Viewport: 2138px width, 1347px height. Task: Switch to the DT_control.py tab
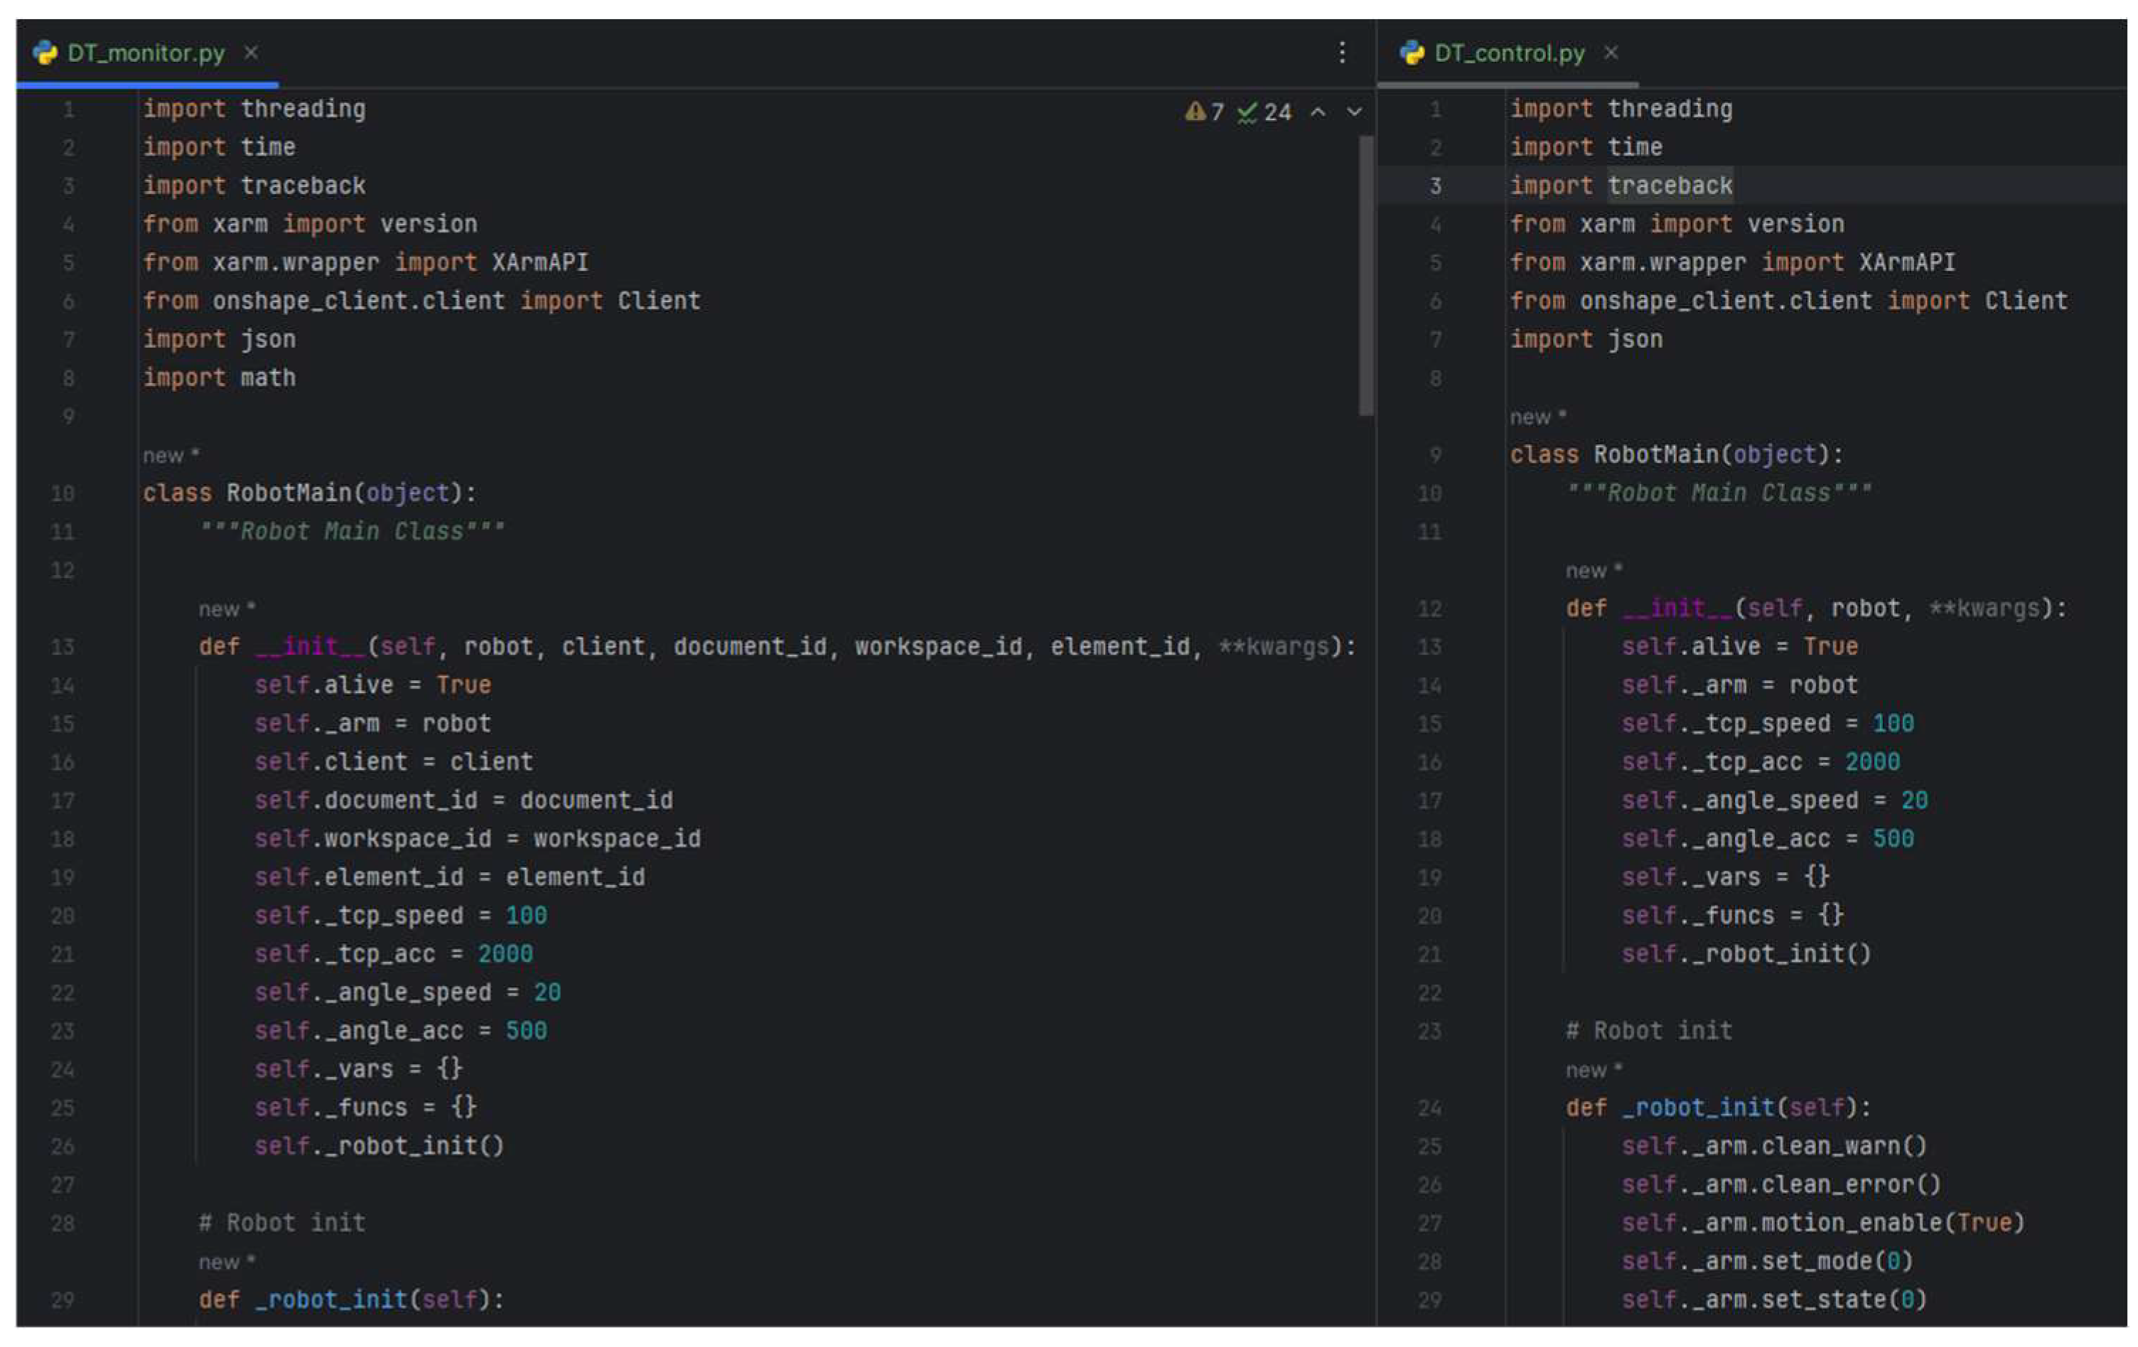[x=1510, y=53]
